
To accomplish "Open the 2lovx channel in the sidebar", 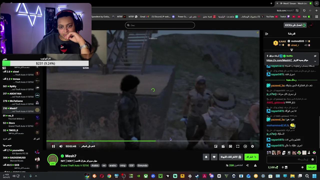I will click(x=21, y=124).
